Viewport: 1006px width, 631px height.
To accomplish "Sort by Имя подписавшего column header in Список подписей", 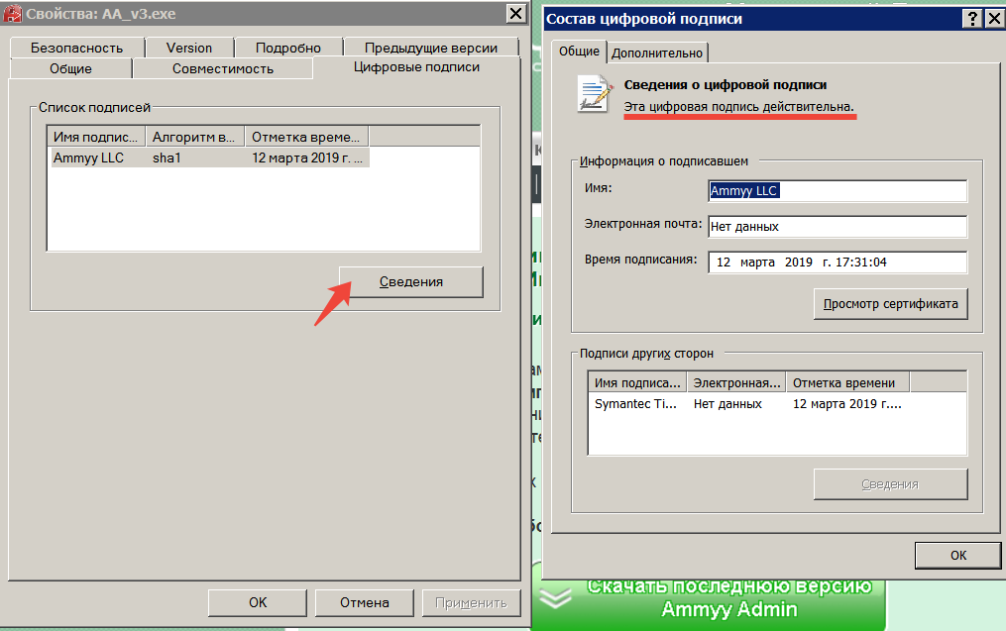I will coord(96,138).
